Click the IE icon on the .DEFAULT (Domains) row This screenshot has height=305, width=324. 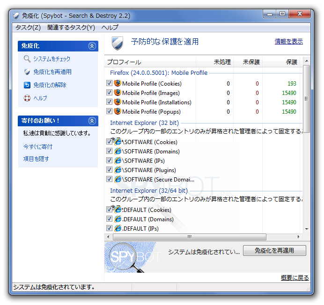(118, 219)
